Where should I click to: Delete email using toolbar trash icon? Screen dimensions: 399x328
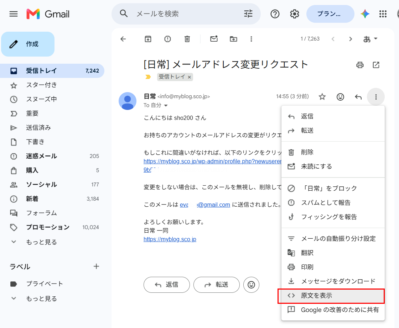click(x=187, y=39)
